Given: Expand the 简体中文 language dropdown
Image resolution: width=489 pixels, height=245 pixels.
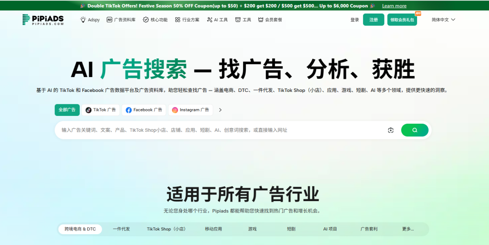Looking at the screenshot, I should tap(443, 19).
